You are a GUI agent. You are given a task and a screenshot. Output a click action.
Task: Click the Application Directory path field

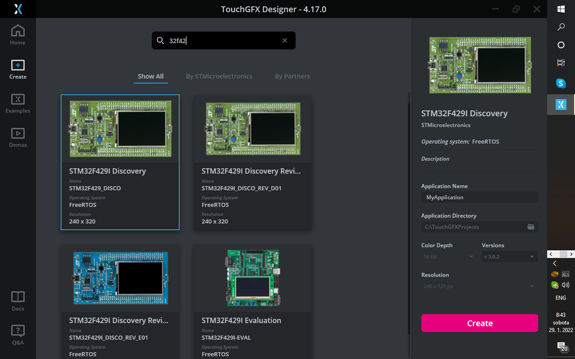479,227
